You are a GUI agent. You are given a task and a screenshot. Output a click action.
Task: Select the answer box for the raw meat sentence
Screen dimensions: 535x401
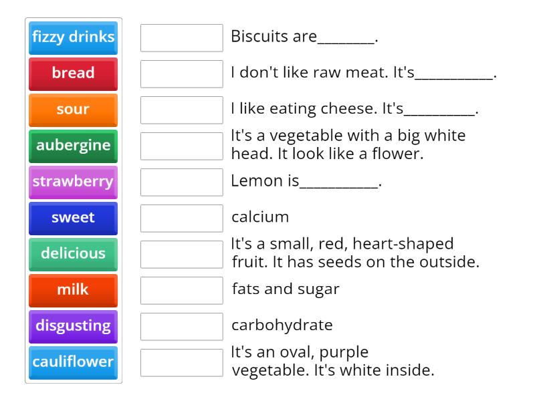(182, 74)
